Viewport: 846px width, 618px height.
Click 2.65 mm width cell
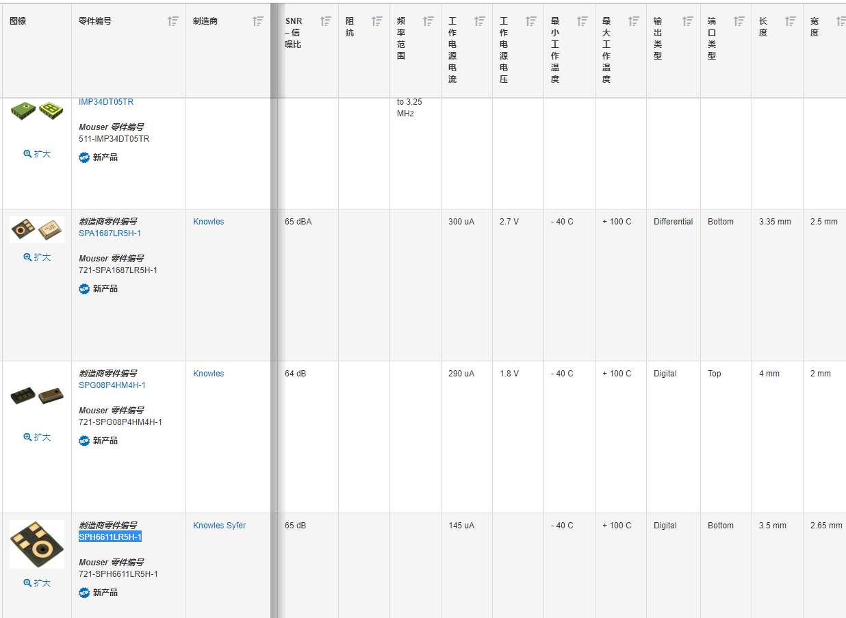(x=826, y=526)
